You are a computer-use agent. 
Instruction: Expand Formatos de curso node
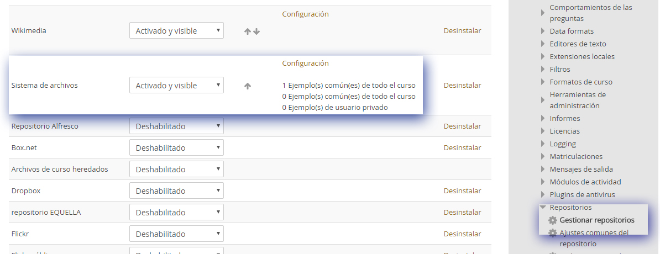543,82
